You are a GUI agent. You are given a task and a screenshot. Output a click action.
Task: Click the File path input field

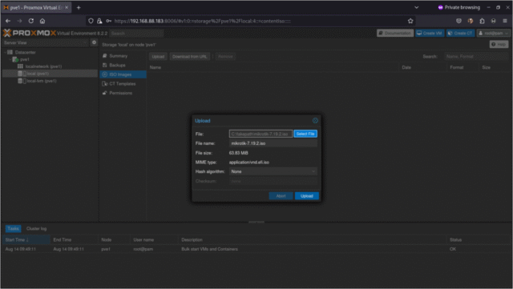click(x=261, y=134)
